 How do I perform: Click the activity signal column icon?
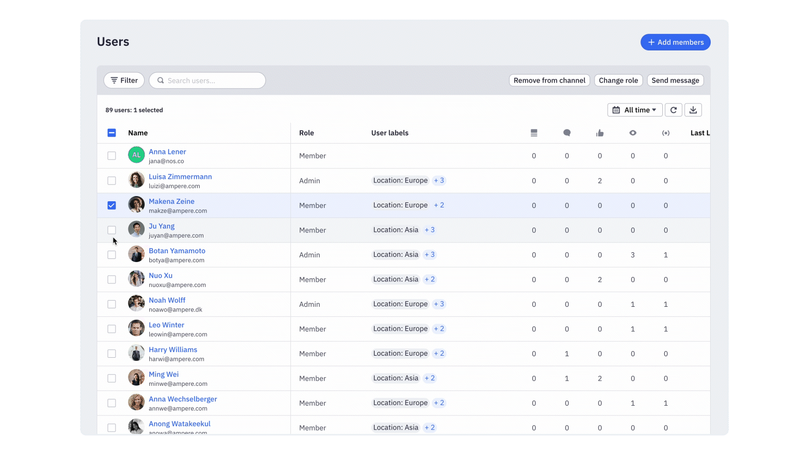[x=666, y=133]
